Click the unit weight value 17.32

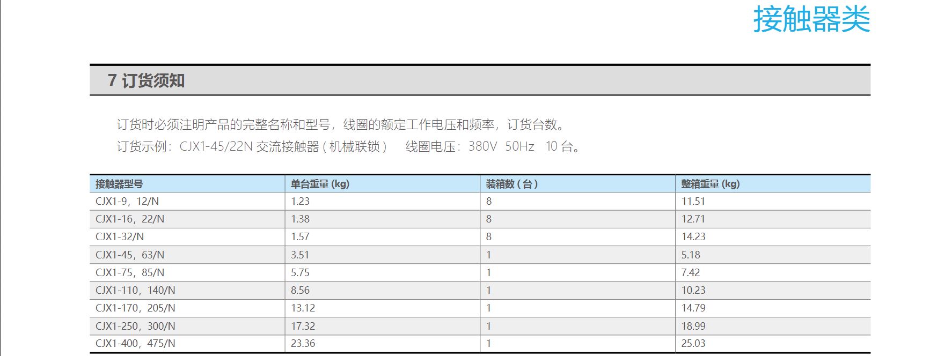pos(303,327)
